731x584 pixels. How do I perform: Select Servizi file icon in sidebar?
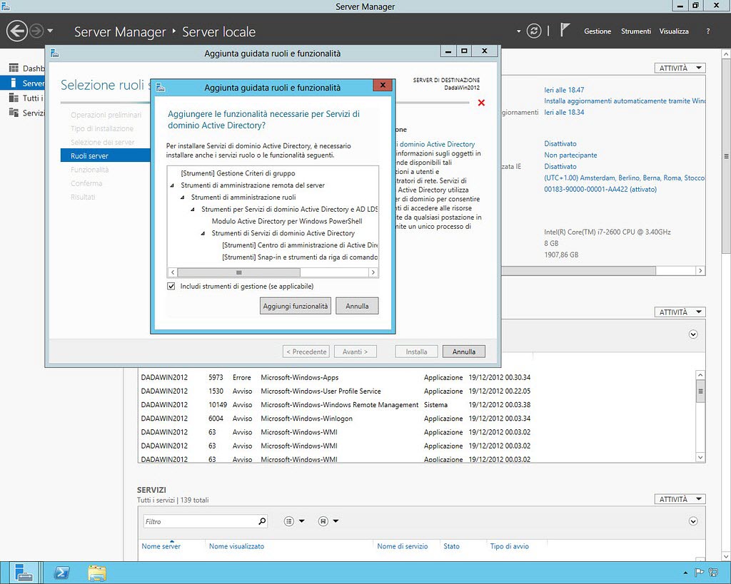click(x=14, y=112)
